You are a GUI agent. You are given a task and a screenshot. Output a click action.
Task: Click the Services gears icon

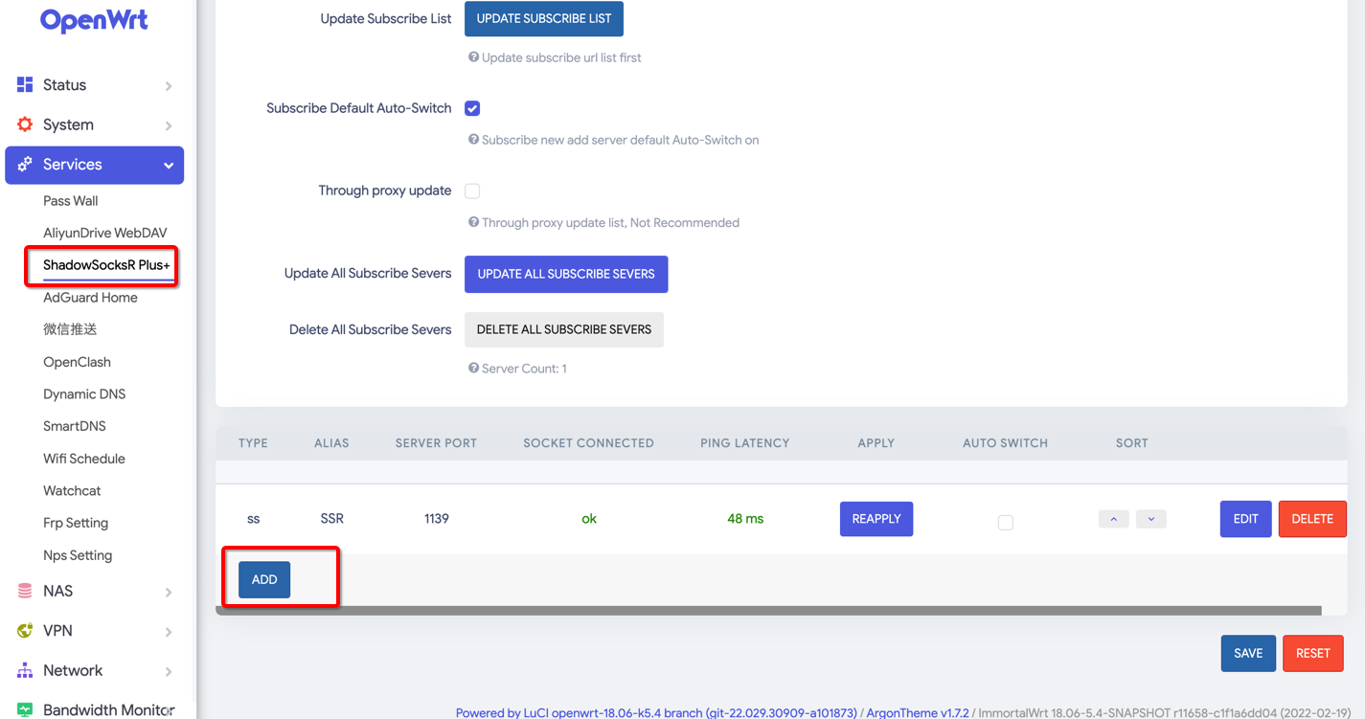point(25,165)
